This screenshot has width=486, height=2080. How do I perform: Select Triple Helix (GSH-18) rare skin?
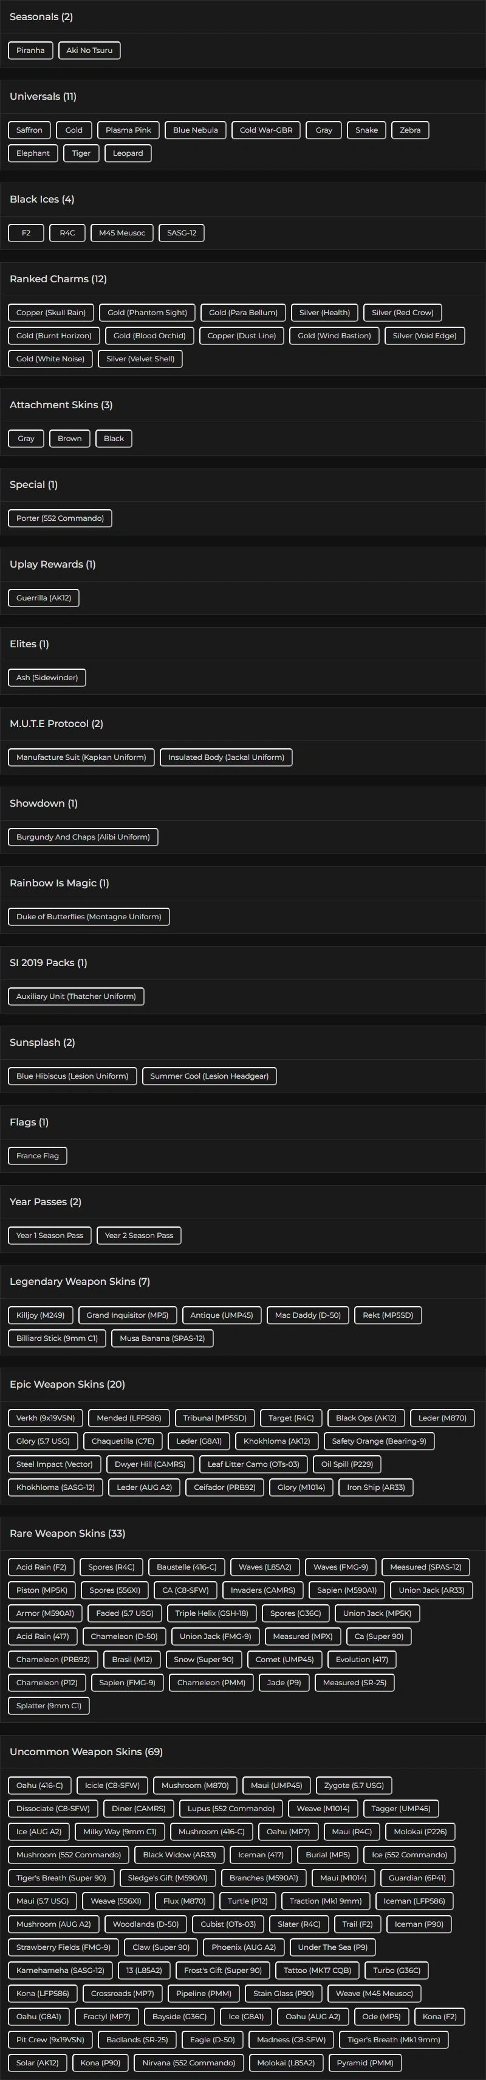211,1613
